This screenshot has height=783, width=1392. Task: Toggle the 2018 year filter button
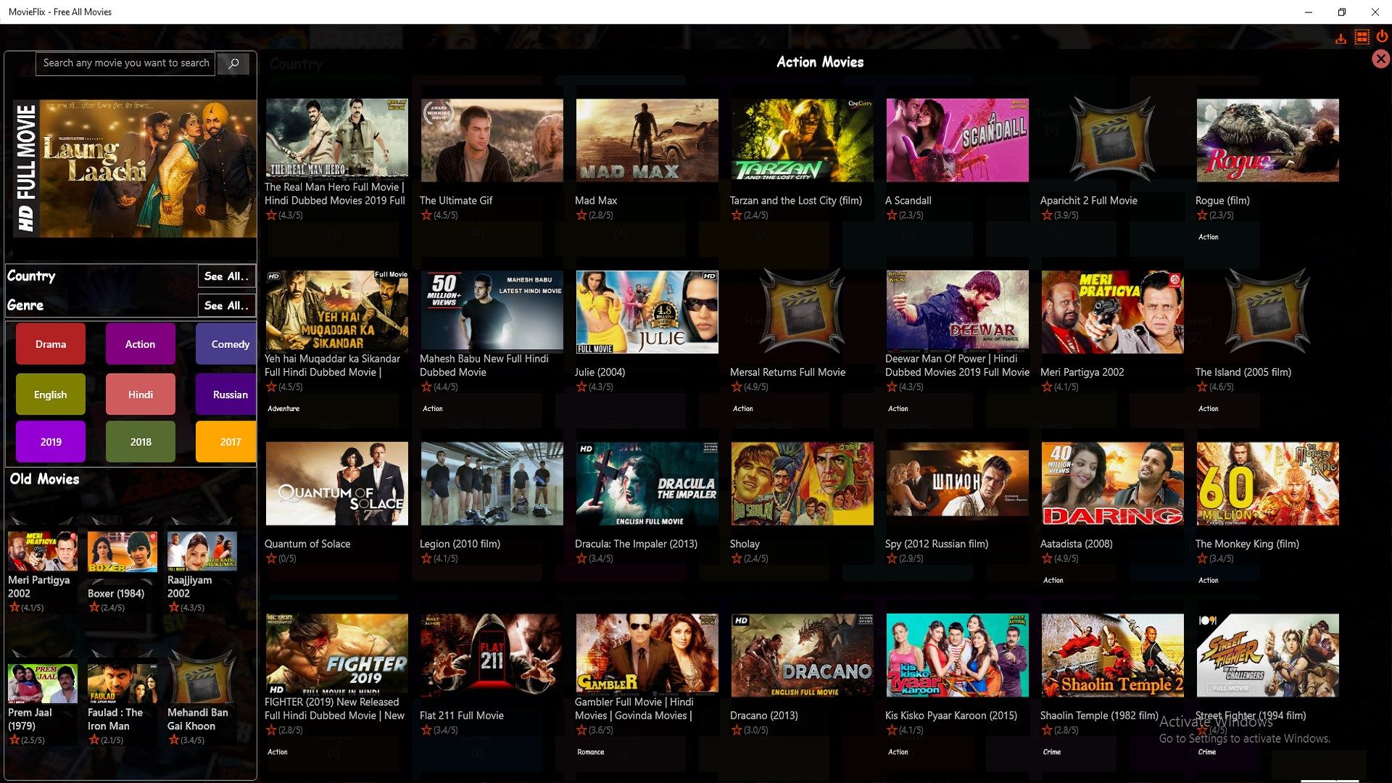pyautogui.click(x=141, y=442)
